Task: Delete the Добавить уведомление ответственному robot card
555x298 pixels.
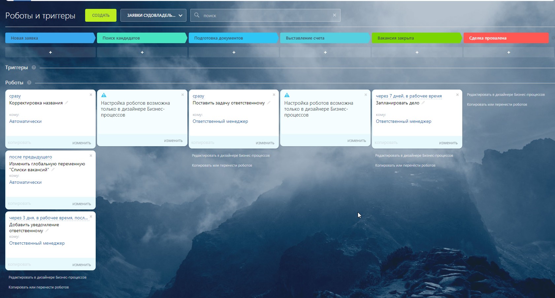Action: pyautogui.click(x=91, y=217)
